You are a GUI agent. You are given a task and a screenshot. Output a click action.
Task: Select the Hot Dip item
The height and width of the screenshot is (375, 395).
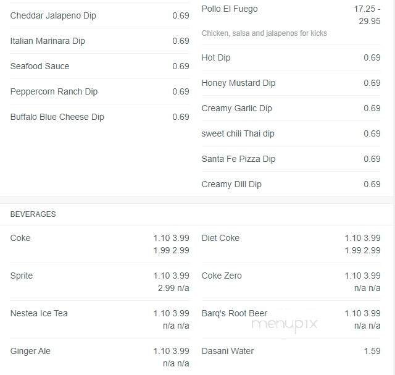216,57
